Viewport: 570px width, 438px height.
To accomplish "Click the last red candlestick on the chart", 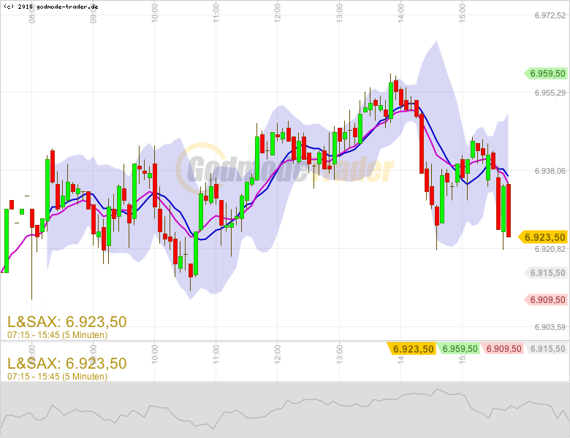I will click(x=509, y=211).
